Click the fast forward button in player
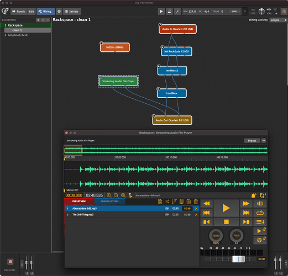 (246, 204)
